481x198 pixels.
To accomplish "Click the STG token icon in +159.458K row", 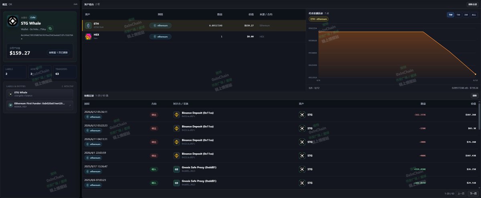I will [302, 169].
